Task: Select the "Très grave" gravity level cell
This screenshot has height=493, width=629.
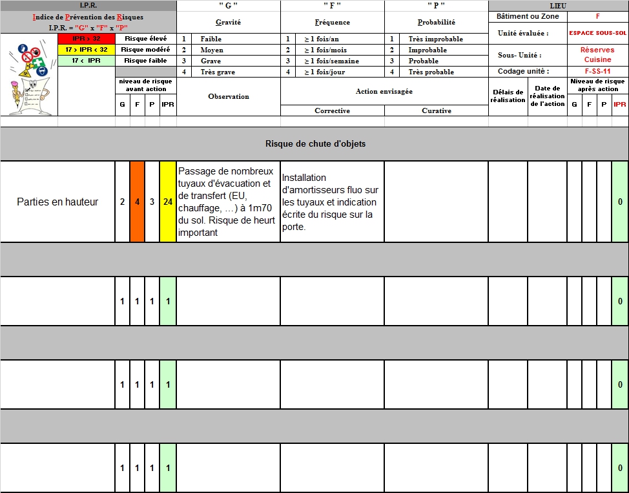Action: point(218,72)
